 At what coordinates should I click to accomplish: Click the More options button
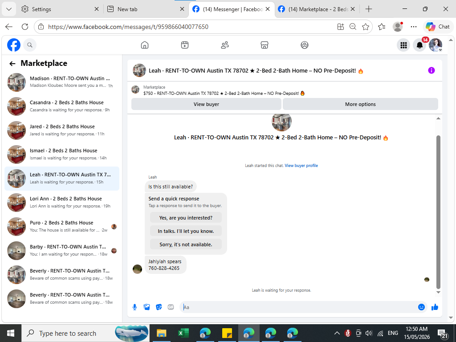coord(360,104)
